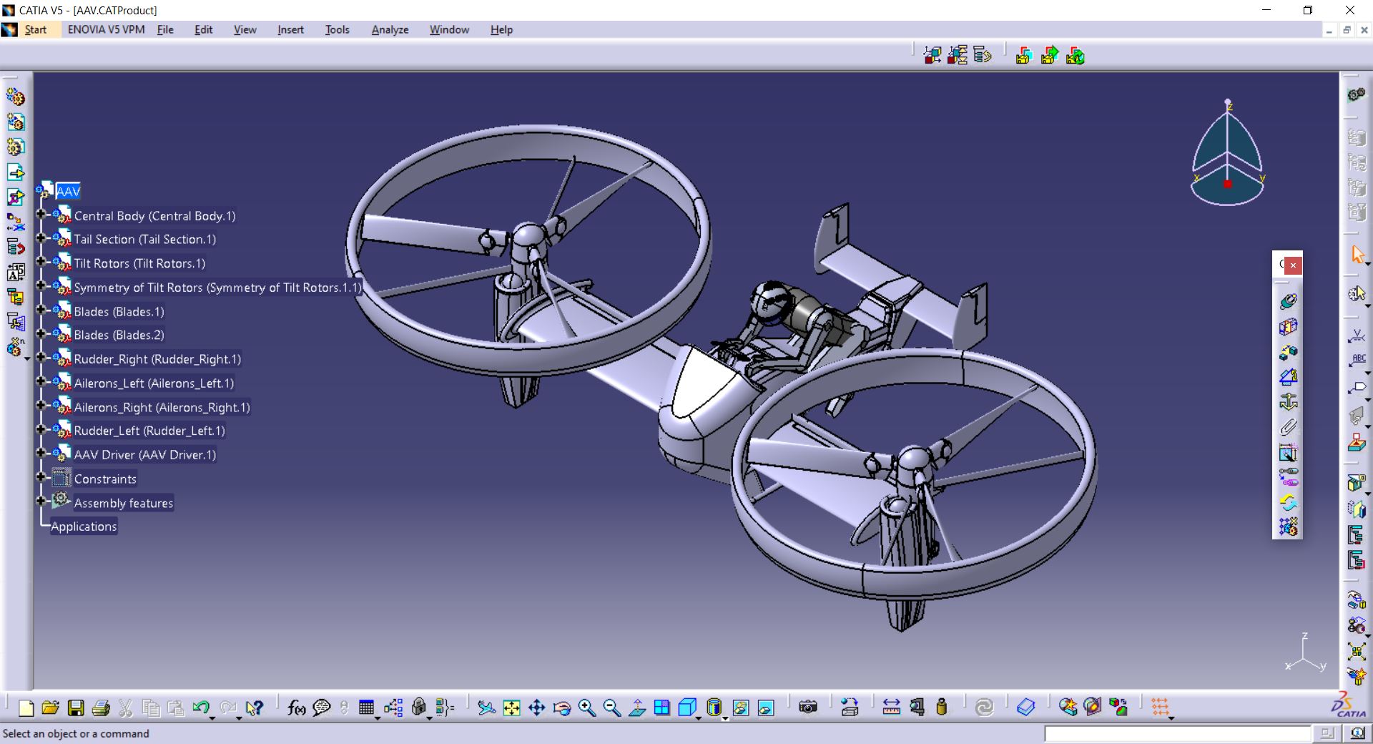Open the Measure Between ruler tool

click(x=892, y=708)
